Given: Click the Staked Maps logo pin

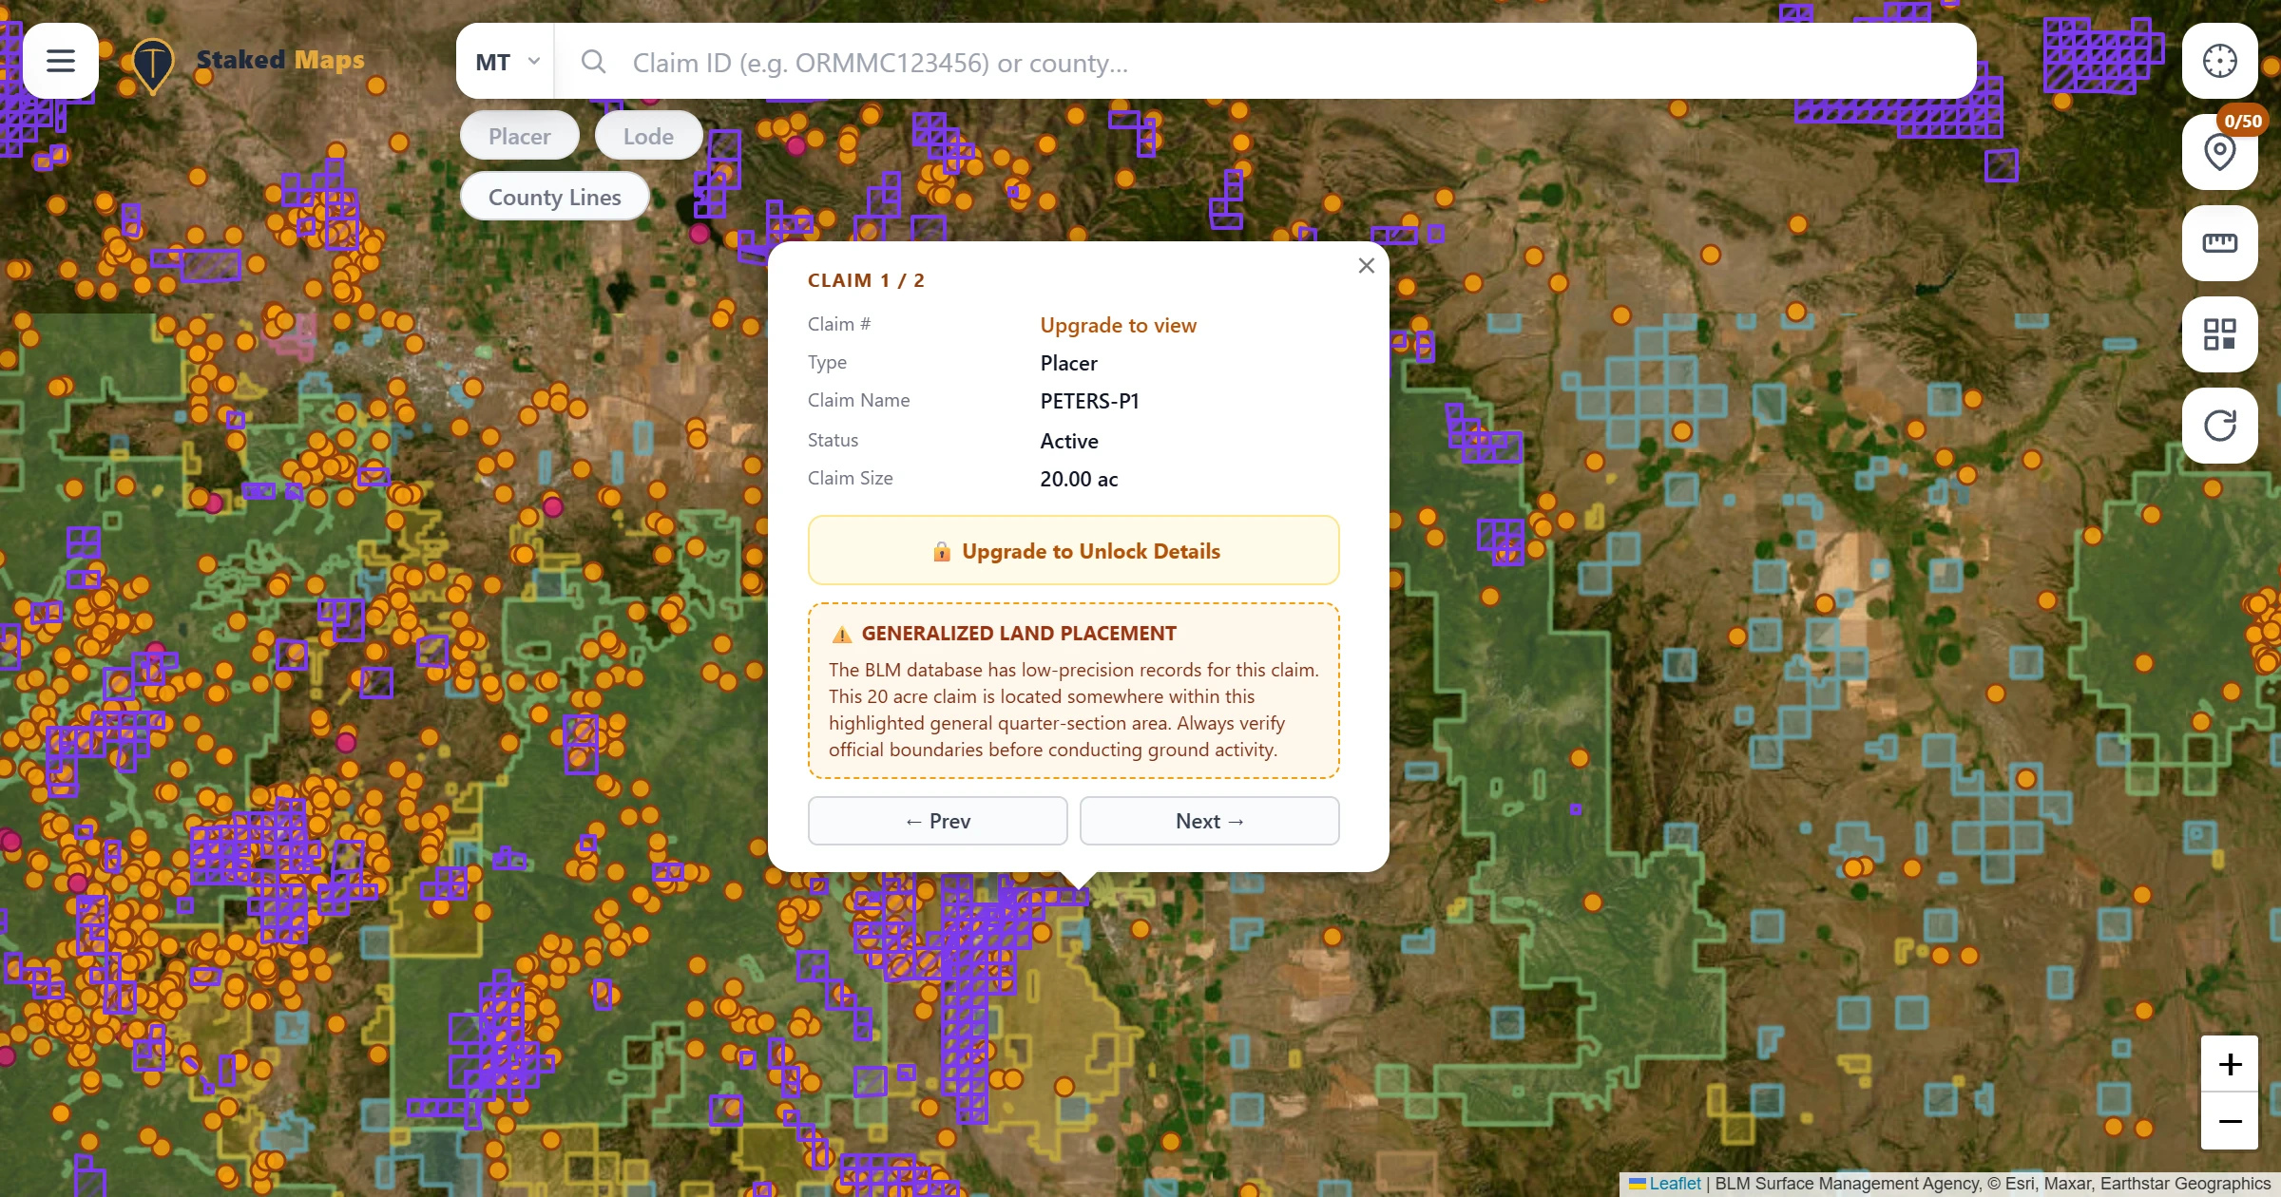Looking at the screenshot, I should coord(152,65).
